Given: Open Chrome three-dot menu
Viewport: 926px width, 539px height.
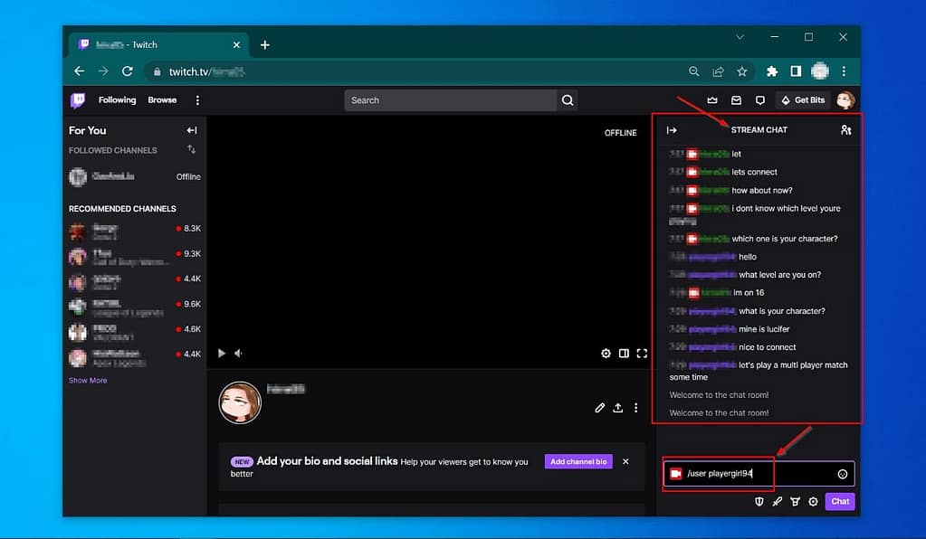Looking at the screenshot, I should pyautogui.click(x=844, y=71).
